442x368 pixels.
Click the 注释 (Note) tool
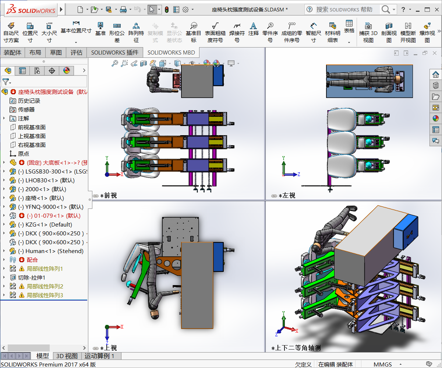coord(254,29)
